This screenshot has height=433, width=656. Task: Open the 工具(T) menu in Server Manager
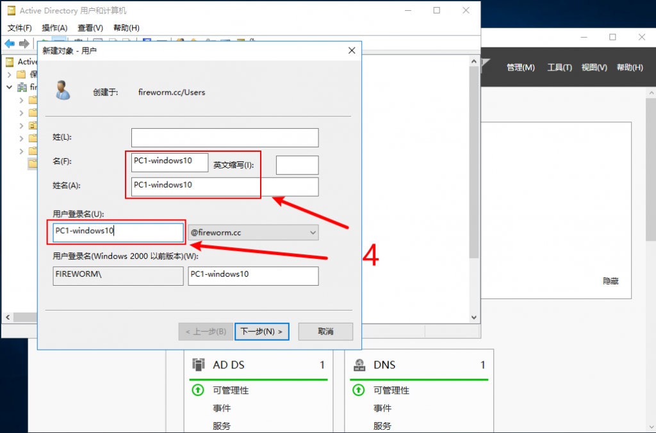point(559,67)
